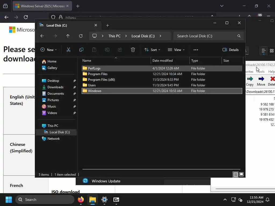Click the Copy icon in Explorer toolbar
The image size is (275, 206).
pos(81,50)
